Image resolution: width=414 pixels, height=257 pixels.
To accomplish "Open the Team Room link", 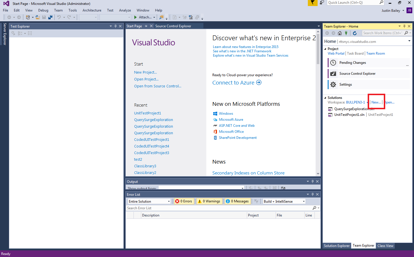I will pos(375,53).
